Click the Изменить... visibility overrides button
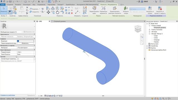Viewport: 178px width, 100px height. [25, 43]
